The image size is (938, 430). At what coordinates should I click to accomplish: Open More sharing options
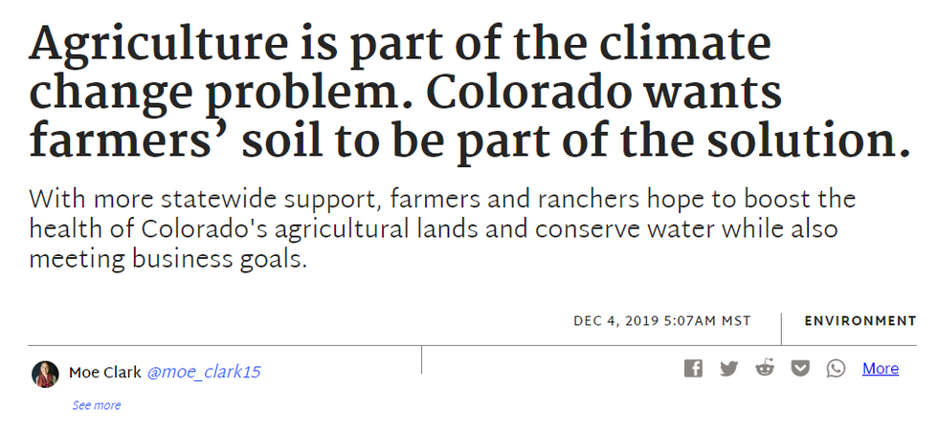coord(880,369)
